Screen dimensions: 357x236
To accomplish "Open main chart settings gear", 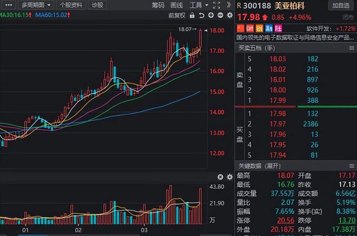I will point(230,15).
